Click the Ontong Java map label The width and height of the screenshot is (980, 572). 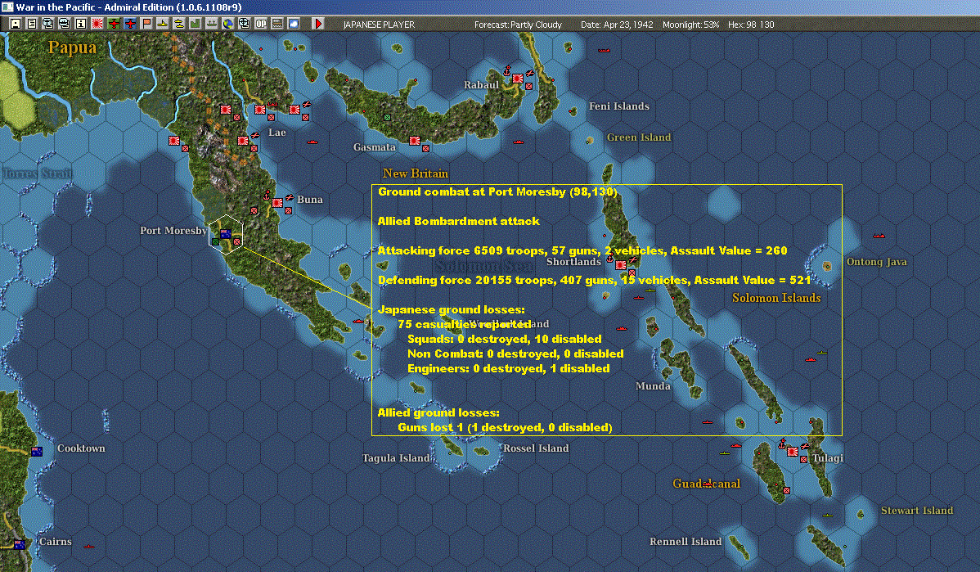(x=876, y=262)
